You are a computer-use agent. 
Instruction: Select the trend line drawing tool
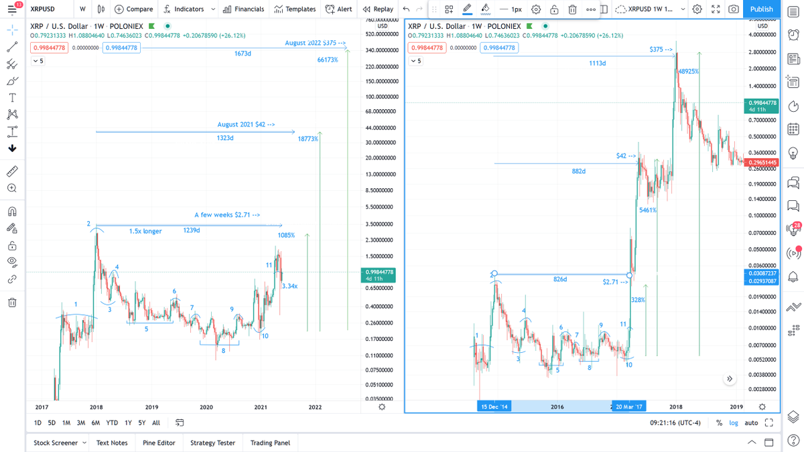click(x=12, y=47)
